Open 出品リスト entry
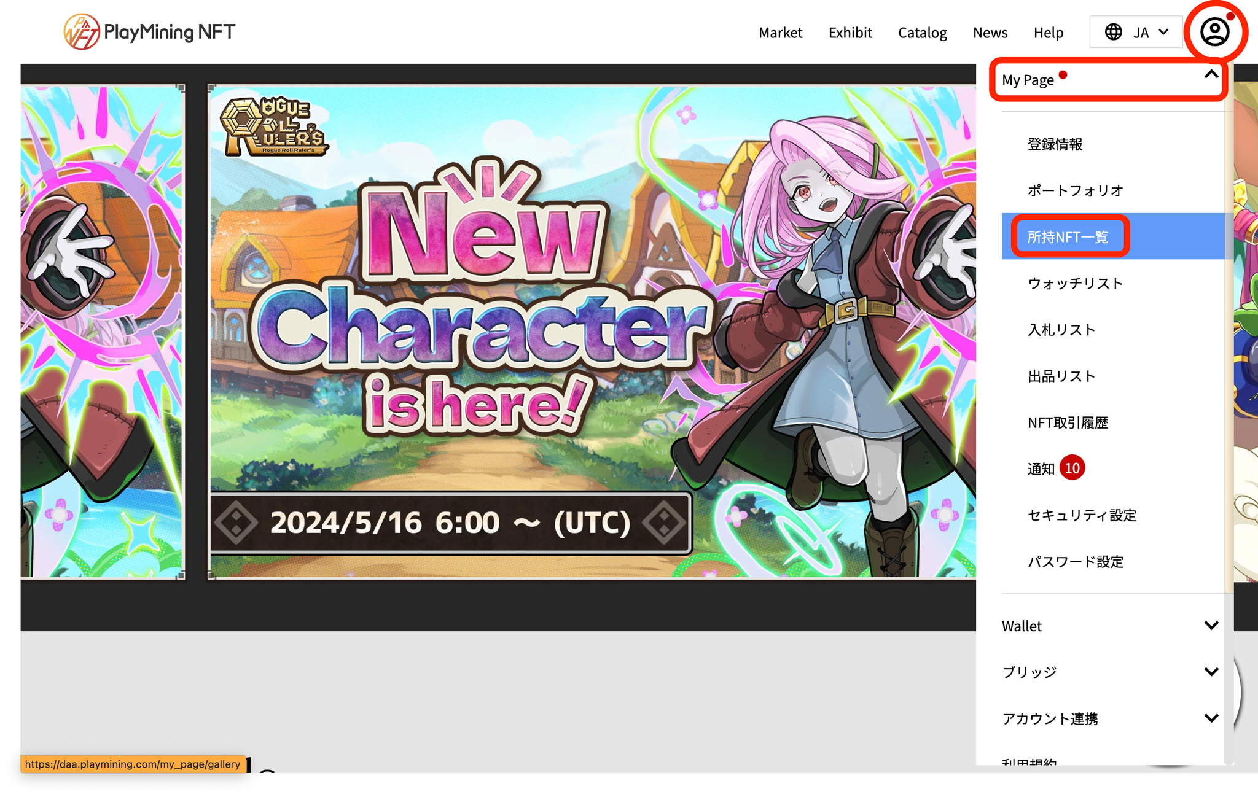Image resolution: width=1258 pixels, height=797 pixels. (x=1061, y=376)
